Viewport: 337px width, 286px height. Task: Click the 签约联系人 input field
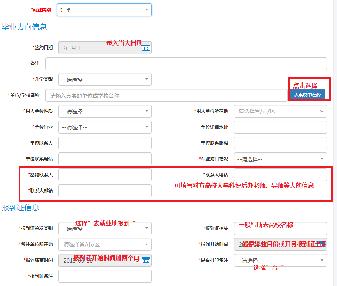[105, 175]
